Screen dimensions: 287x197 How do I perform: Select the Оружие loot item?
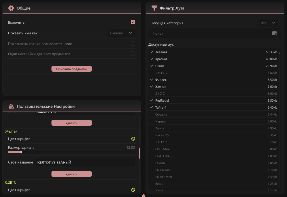click(x=214, y=114)
